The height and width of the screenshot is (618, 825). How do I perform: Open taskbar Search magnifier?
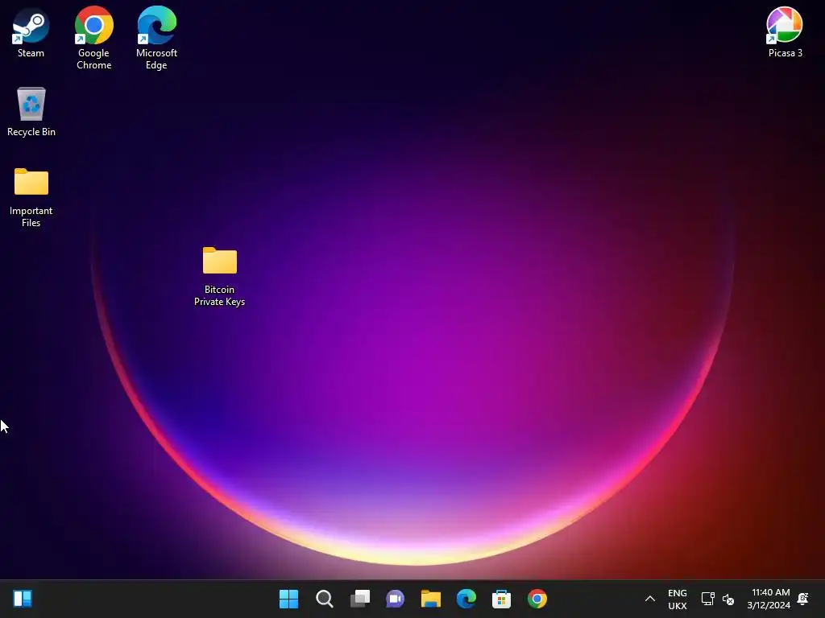pyautogui.click(x=324, y=599)
